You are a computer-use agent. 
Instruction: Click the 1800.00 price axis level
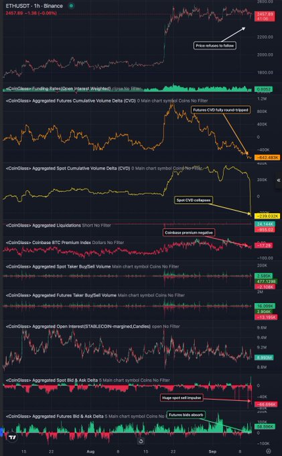pyautogui.click(x=265, y=72)
